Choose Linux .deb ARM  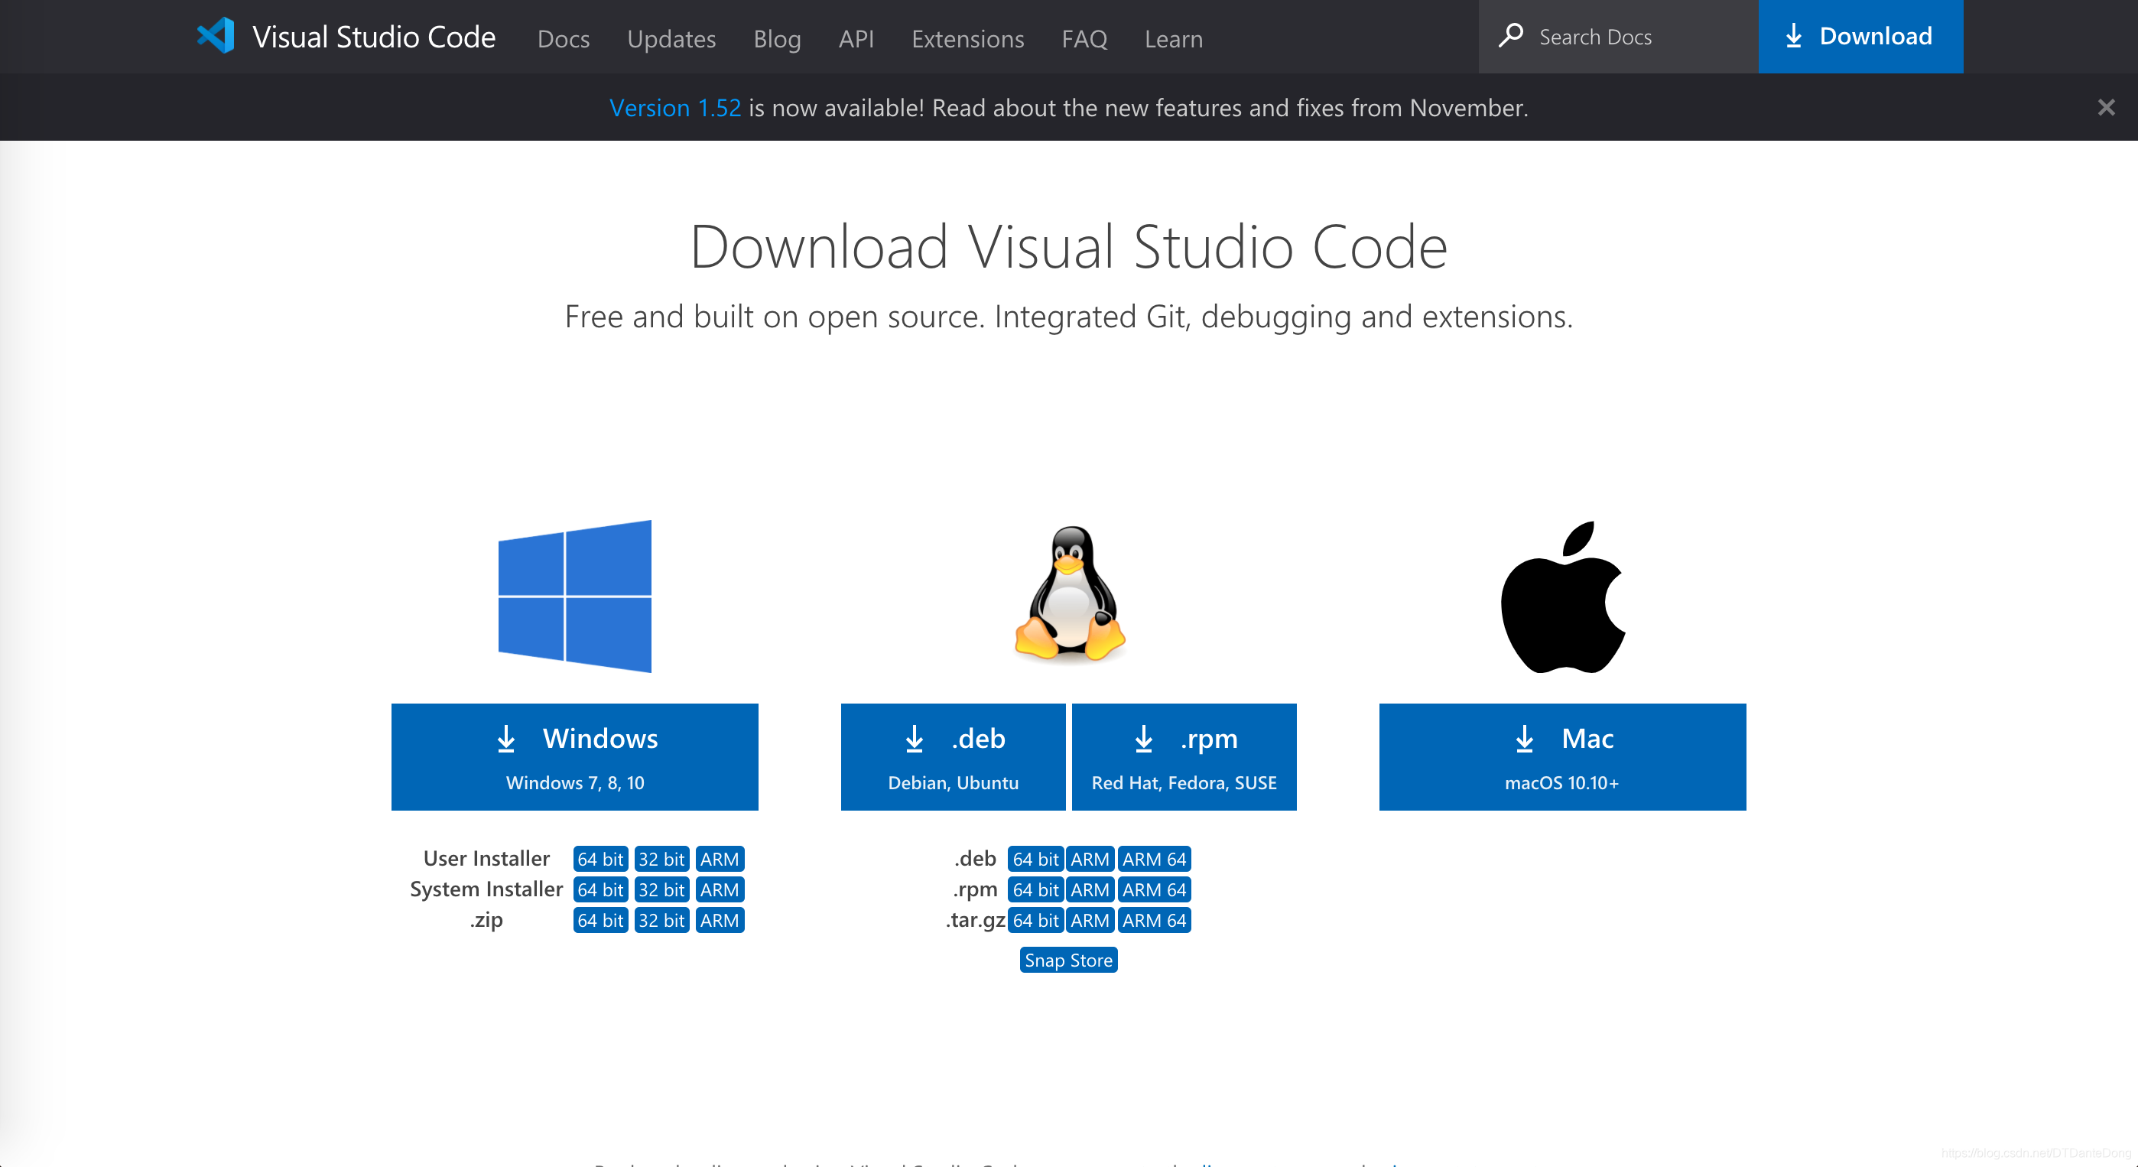pyautogui.click(x=1090, y=859)
